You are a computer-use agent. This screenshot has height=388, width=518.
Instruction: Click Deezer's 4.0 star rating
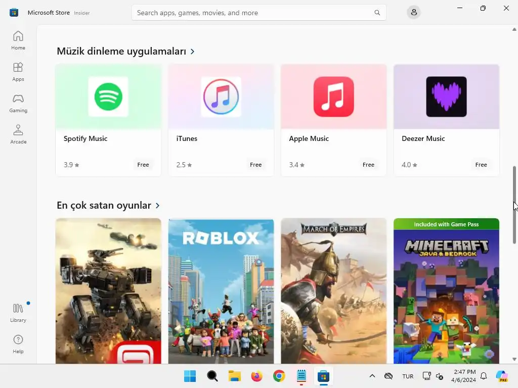pos(409,165)
